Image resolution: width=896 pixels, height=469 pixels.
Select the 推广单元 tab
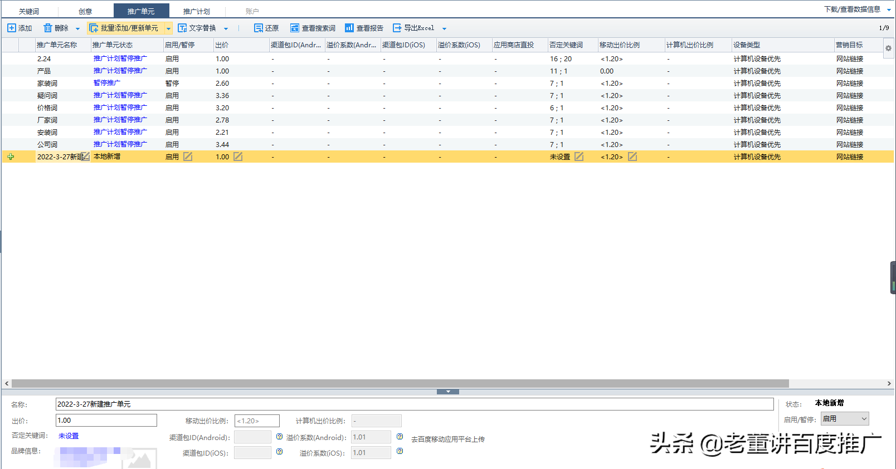click(x=141, y=11)
